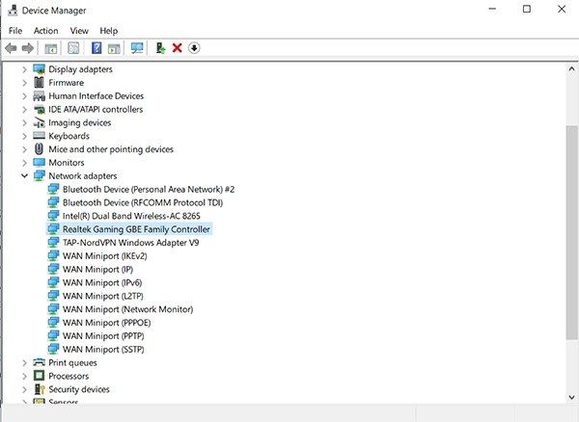Image resolution: width=579 pixels, height=422 pixels.
Task: Click the Update driver toolbar icon
Action: click(x=160, y=48)
